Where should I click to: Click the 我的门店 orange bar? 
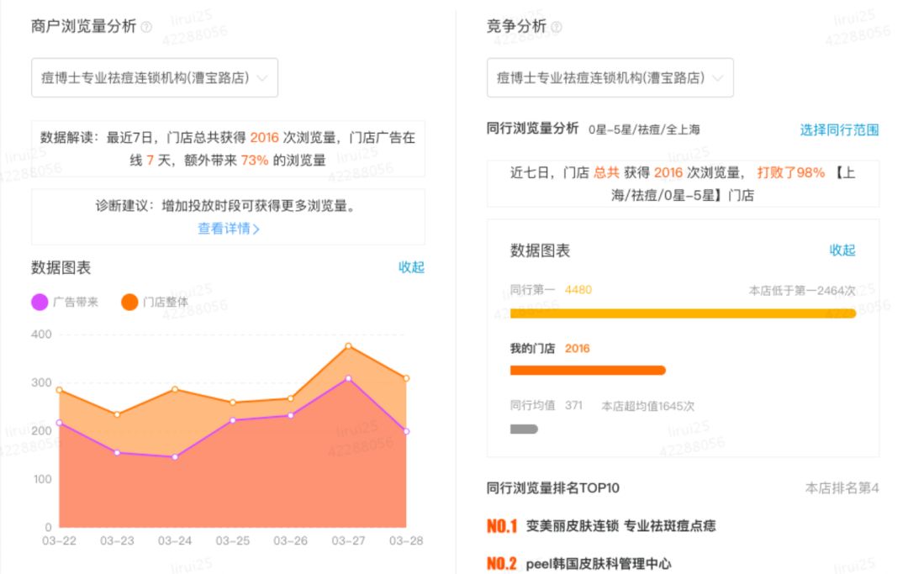[589, 369]
